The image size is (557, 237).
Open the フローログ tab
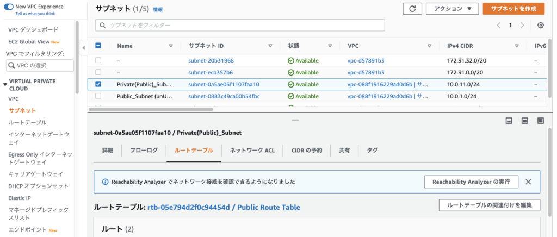(144, 151)
